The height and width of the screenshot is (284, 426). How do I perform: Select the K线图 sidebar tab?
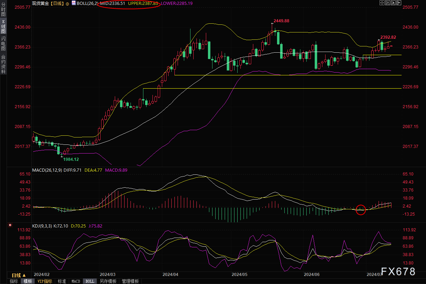pyautogui.click(x=3, y=27)
